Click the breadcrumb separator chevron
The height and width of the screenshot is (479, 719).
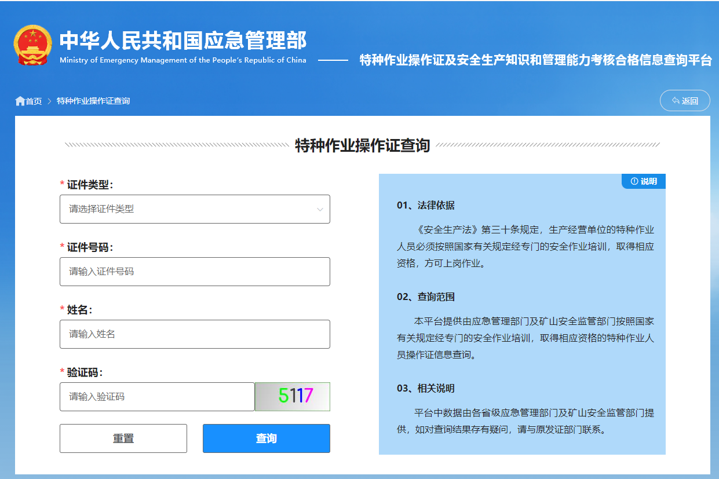pos(49,101)
